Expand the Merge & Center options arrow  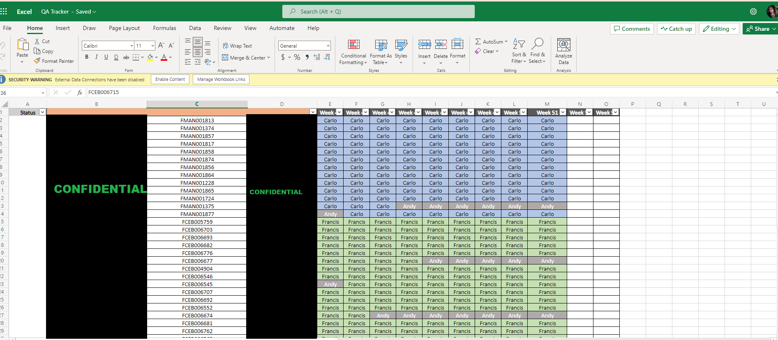click(x=268, y=57)
